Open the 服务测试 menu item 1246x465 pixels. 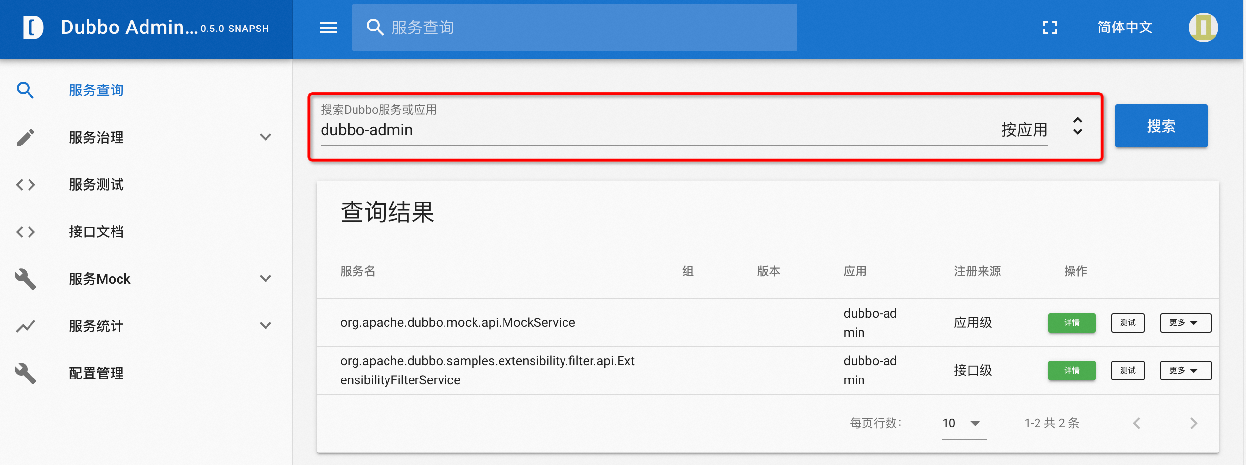[96, 185]
